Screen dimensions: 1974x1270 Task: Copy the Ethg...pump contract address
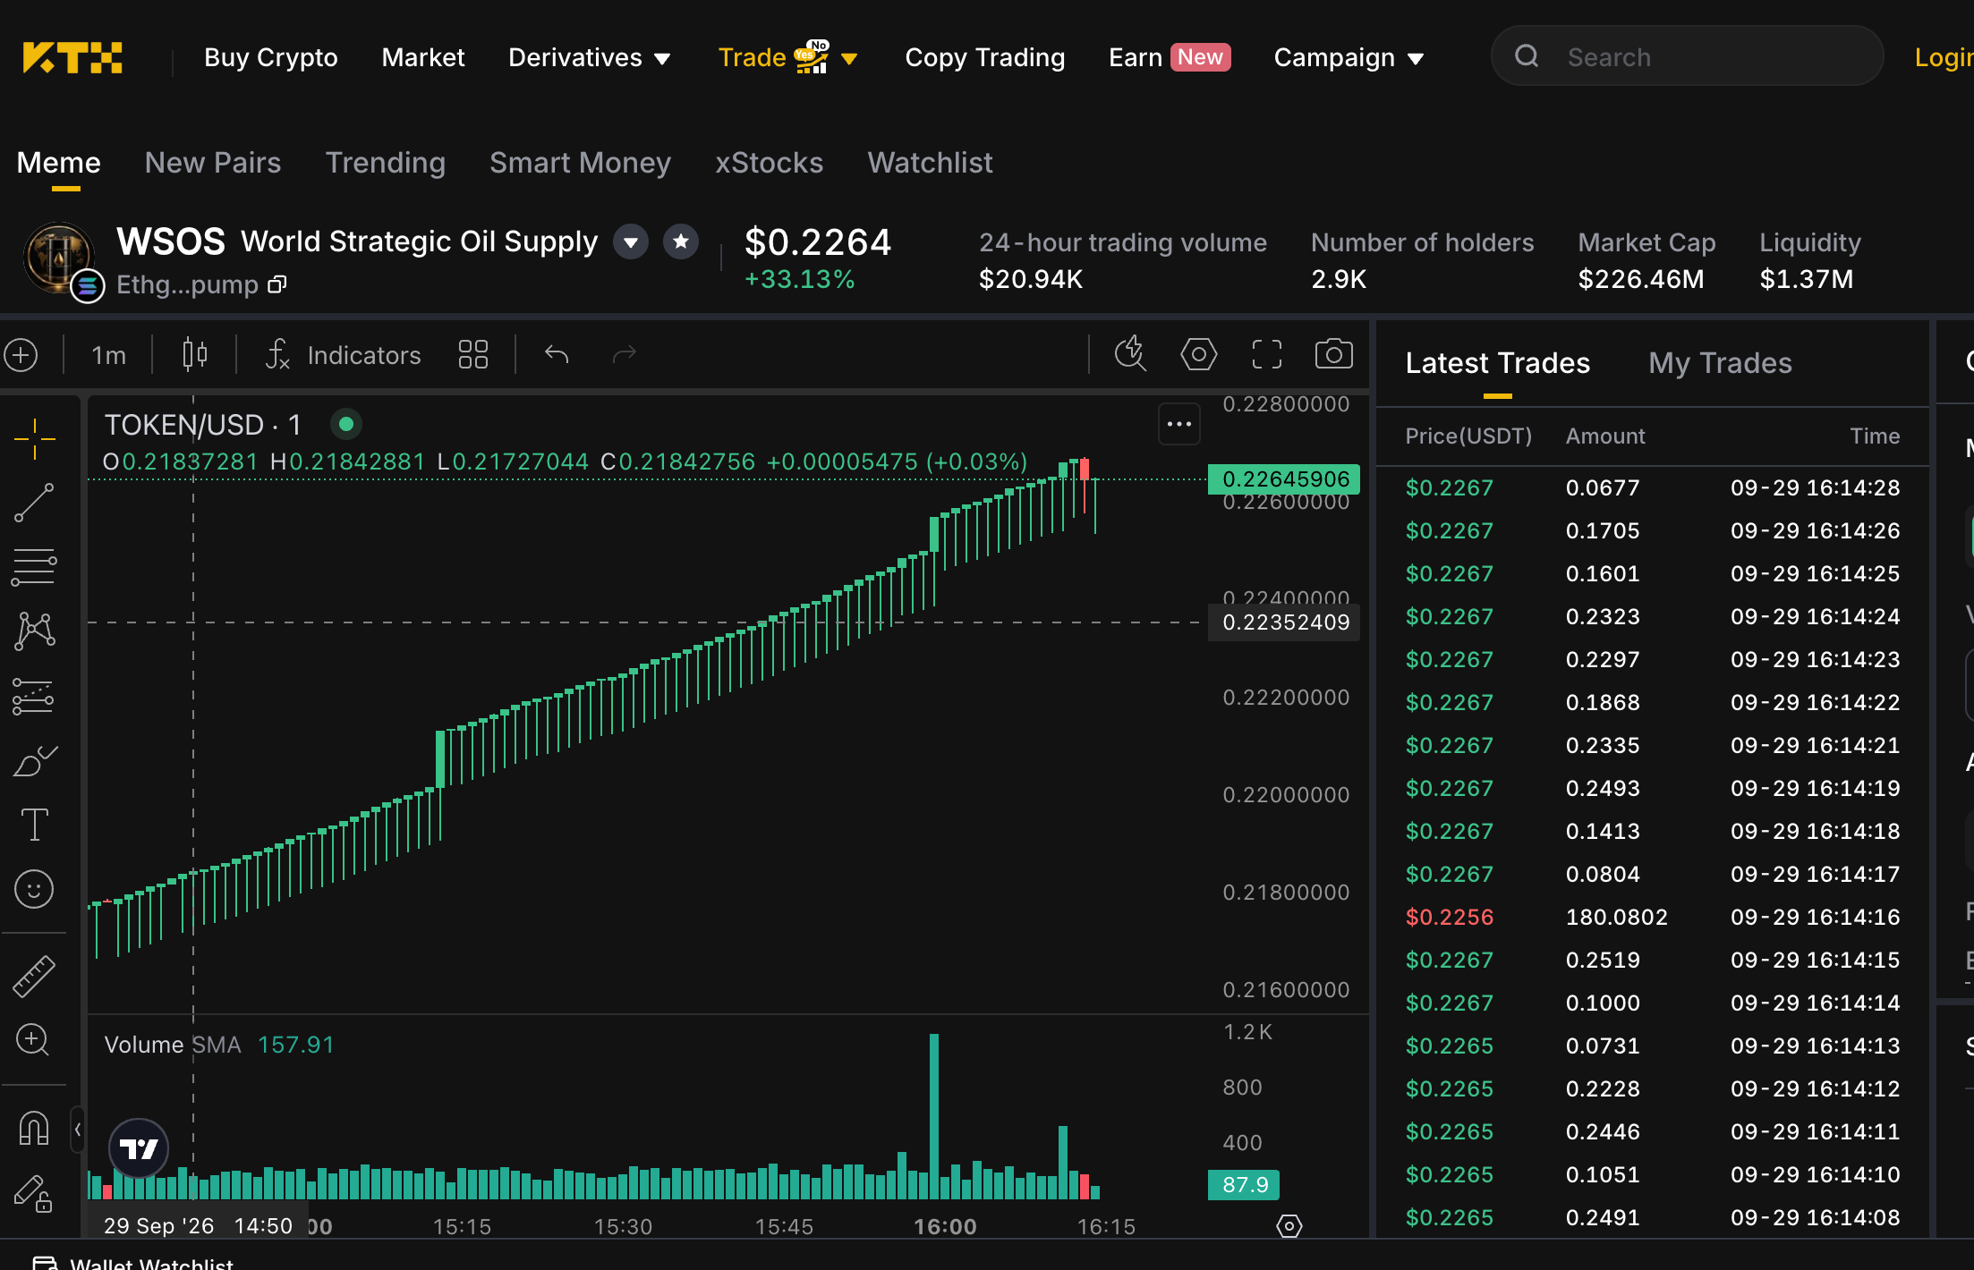click(278, 284)
